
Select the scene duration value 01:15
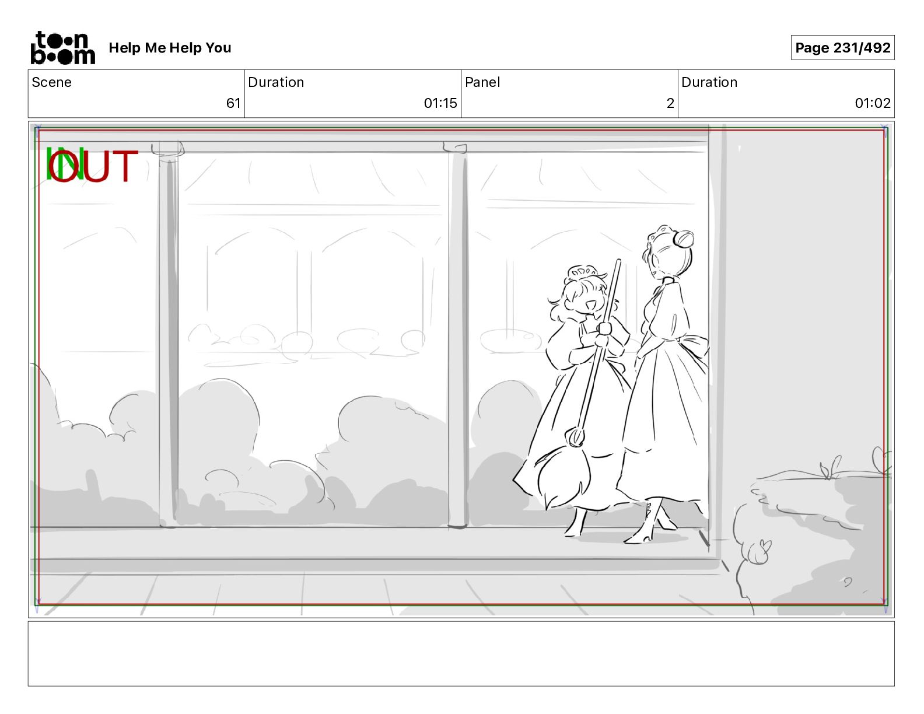point(440,103)
